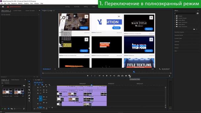This screenshot has width=201, height=113.
Task: Open the Lumetri Color panel
Action: coord(178,38)
